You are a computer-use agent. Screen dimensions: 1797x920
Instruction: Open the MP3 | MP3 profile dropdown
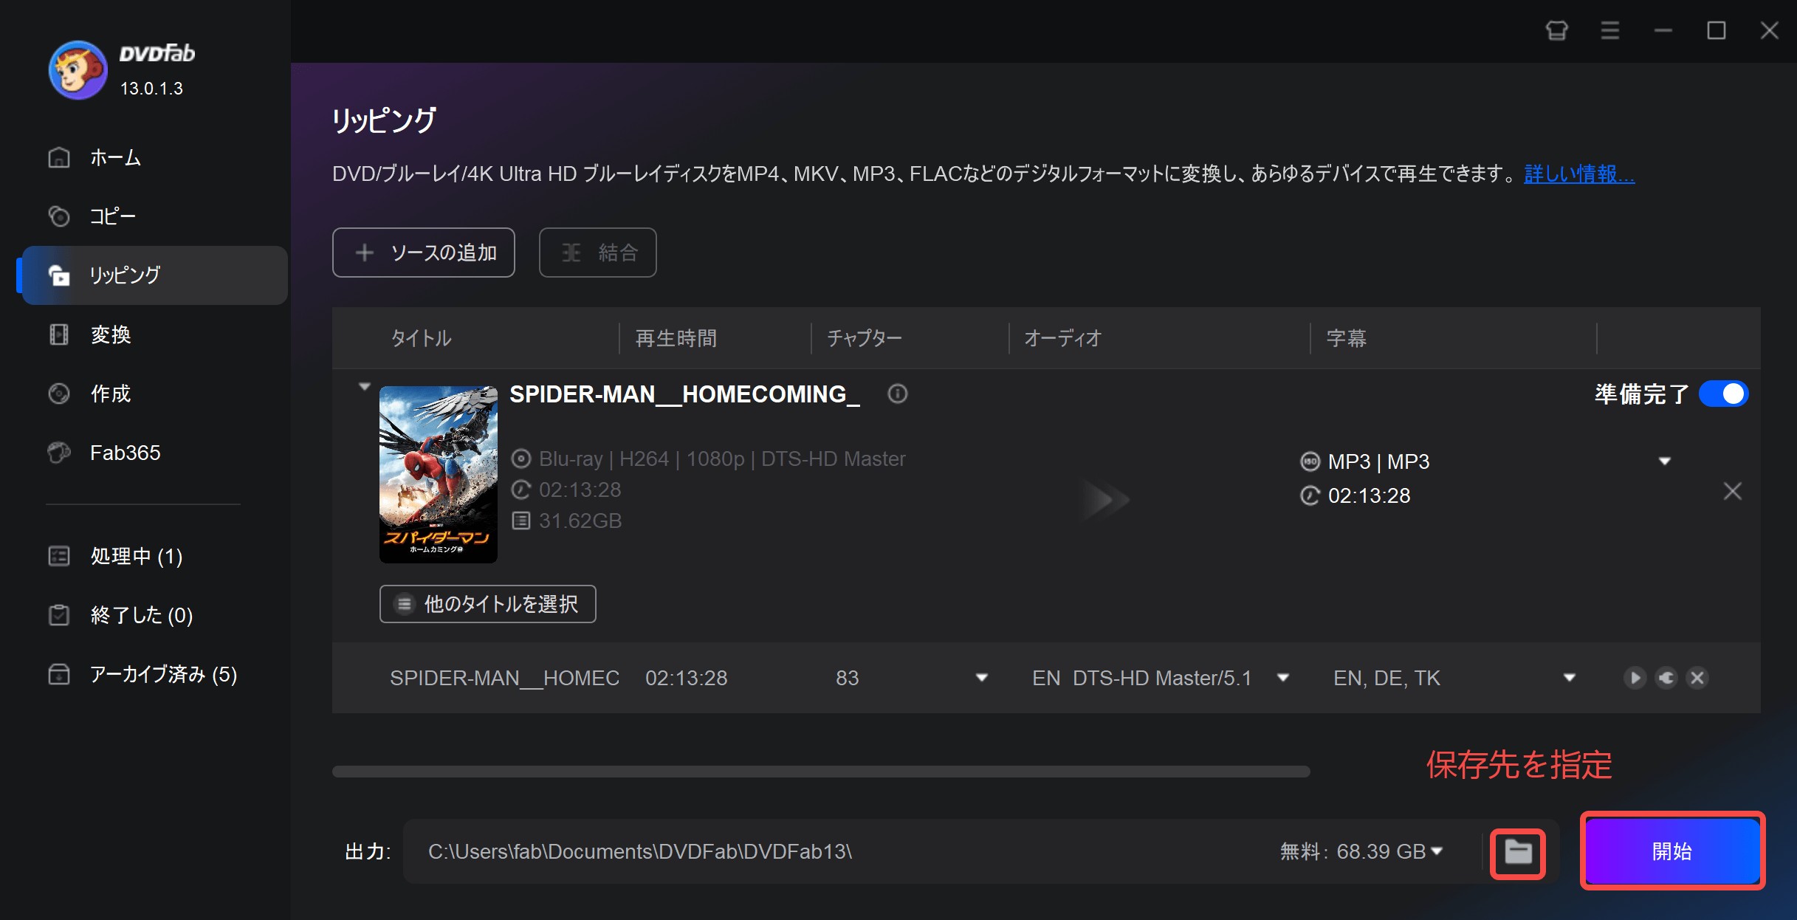(1665, 461)
